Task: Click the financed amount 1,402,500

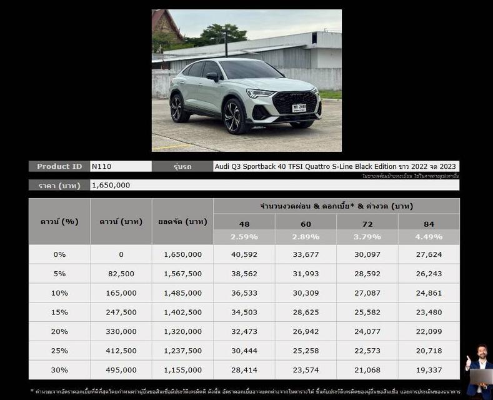Action: (x=182, y=312)
